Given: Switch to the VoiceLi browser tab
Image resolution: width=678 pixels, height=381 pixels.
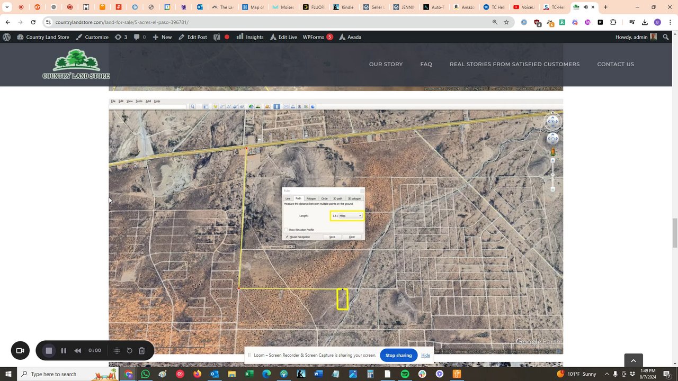Looking at the screenshot, I should tap(524, 7).
